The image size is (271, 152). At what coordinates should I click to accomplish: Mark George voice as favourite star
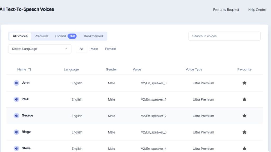244,116
